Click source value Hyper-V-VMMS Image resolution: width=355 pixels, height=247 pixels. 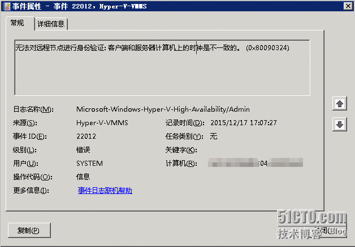tap(102, 123)
